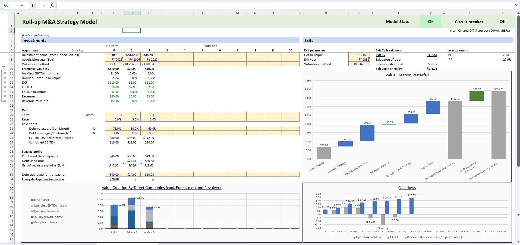The image size is (520, 245).
Task: Click green Excess cash bar in waterfall chart
Action: [477, 96]
